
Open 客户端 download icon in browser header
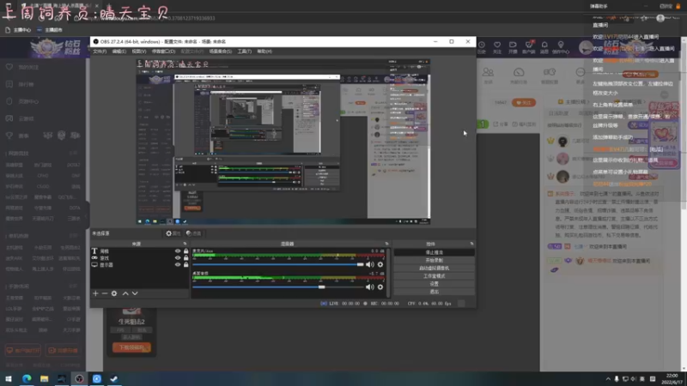tap(529, 47)
